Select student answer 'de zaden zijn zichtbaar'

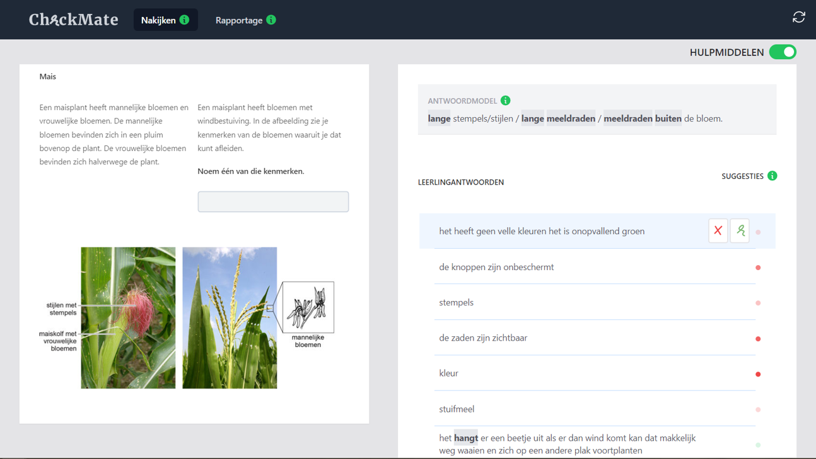pos(483,338)
